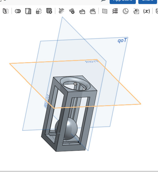This screenshot has width=158, height=172.
Task: Select the Split tool
Action: pos(28,11)
